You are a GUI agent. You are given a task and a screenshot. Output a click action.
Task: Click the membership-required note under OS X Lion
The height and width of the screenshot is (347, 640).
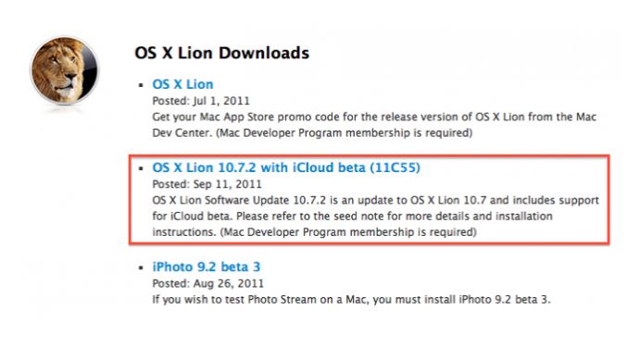344,133
